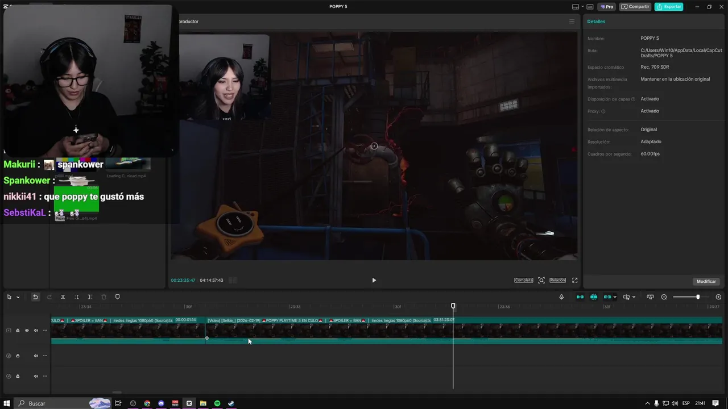Toggle lock on the main video track

click(18, 331)
